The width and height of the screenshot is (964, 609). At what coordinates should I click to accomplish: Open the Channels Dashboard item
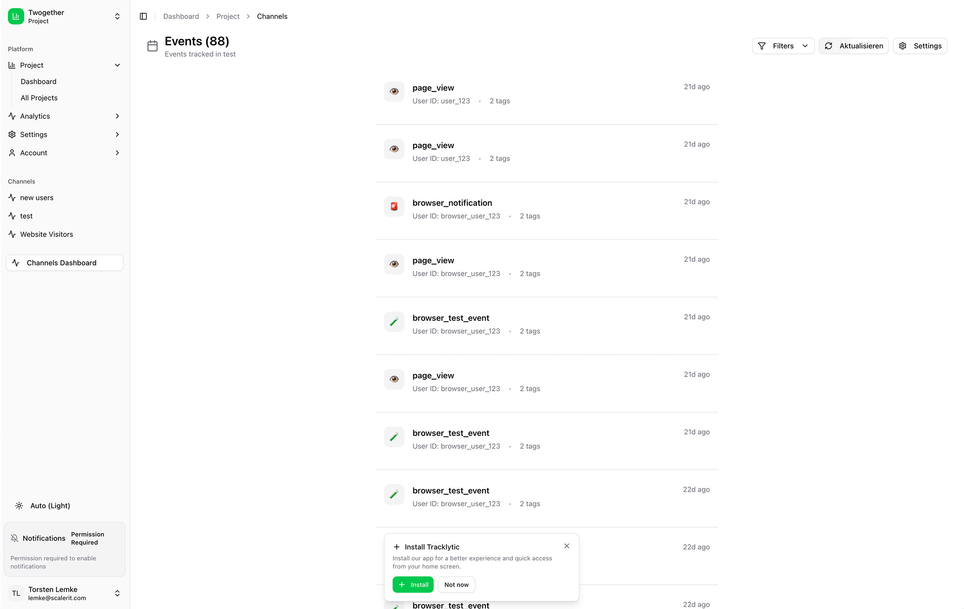point(62,263)
